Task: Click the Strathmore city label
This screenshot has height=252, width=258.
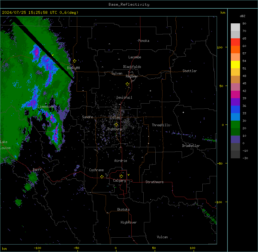Action: point(154,182)
